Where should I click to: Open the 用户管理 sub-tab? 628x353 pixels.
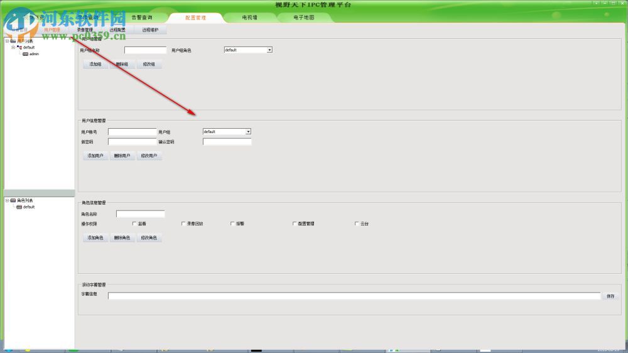[52, 30]
